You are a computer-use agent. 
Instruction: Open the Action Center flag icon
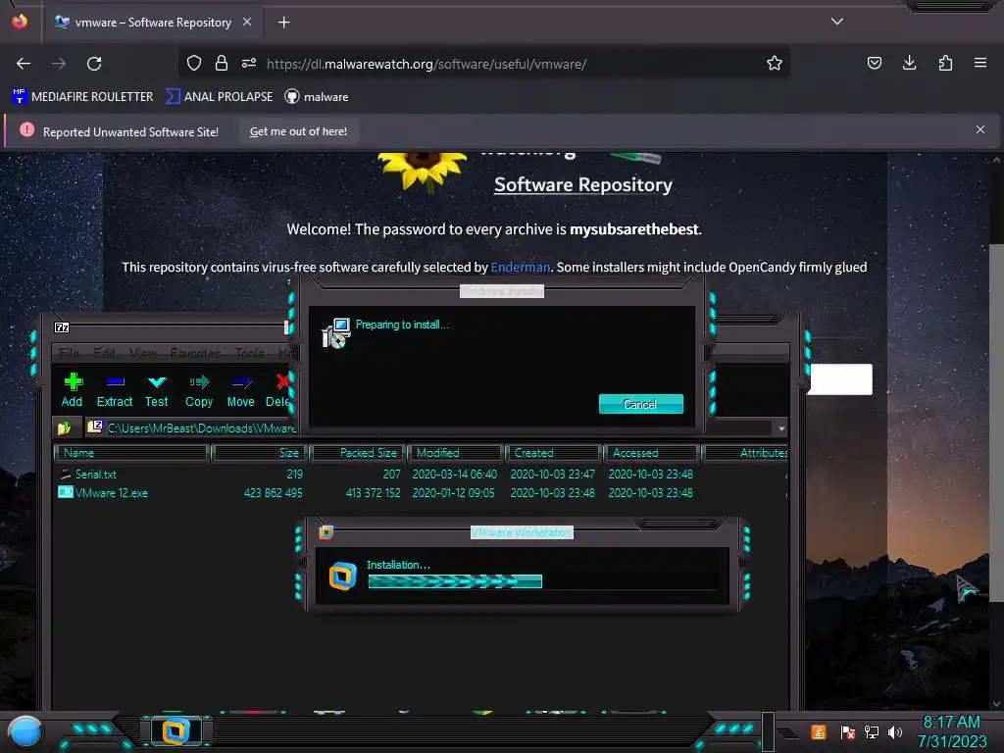[x=848, y=731]
